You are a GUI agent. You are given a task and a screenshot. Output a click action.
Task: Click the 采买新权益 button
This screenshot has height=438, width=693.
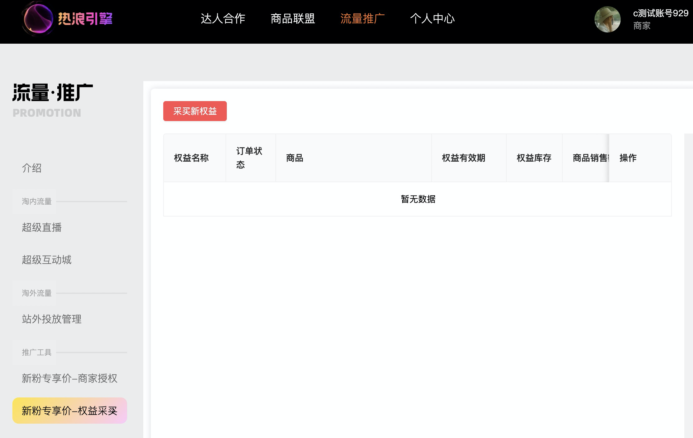tap(195, 111)
